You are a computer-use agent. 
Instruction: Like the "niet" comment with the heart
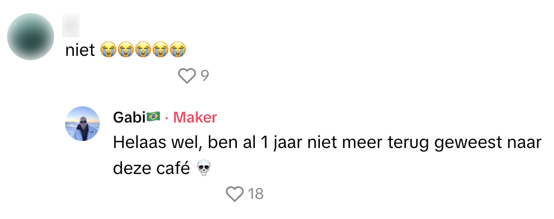[x=186, y=76]
